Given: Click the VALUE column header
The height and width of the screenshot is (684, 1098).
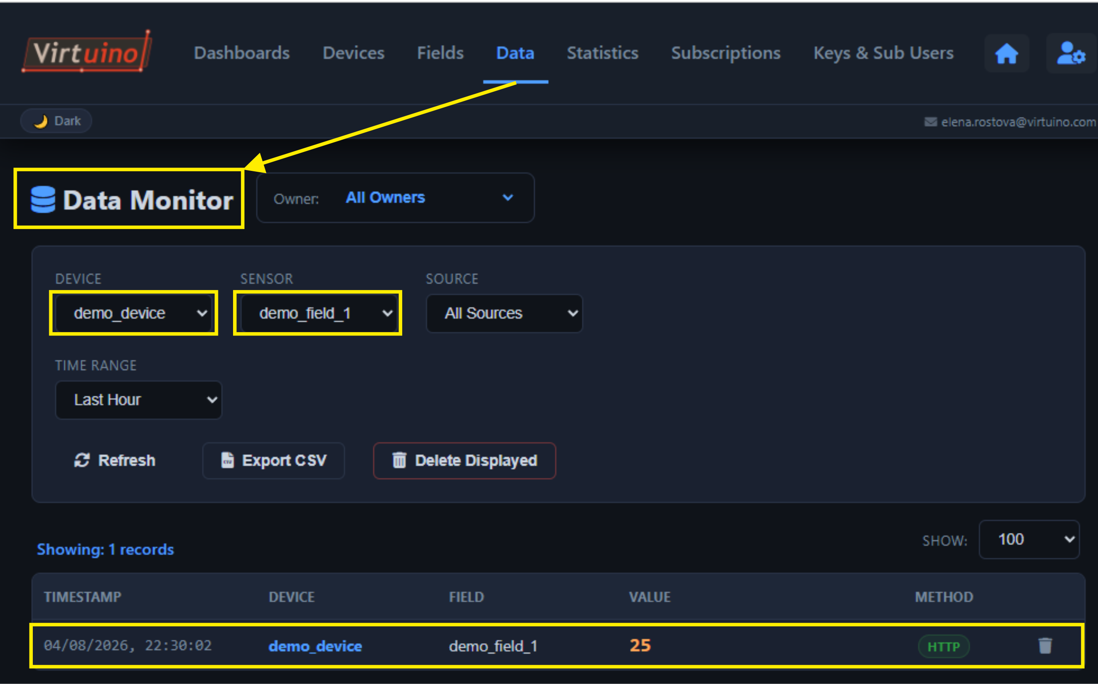Looking at the screenshot, I should (650, 597).
